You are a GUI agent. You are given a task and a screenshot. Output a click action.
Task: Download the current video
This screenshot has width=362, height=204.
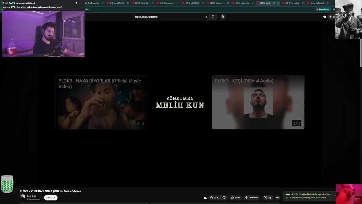click(251, 197)
